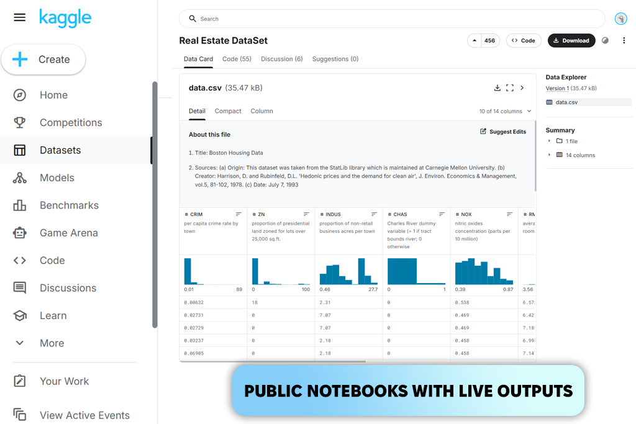
Task: Click the Models network icon
Action: pos(19,178)
